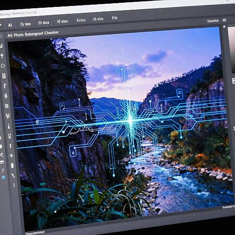
Task: Open the 'Exies' tab
Action: (x=81, y=20)
